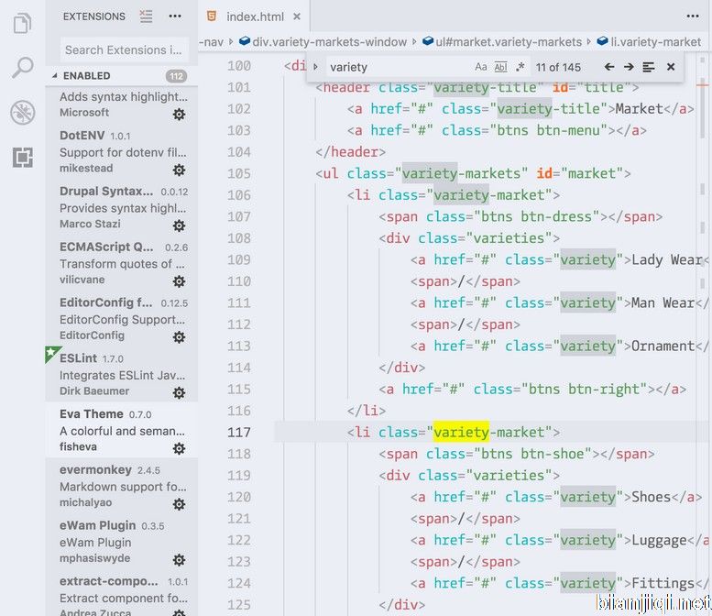
Task: Open gear menu for Eva Theme extension
Action: point(179,449)
